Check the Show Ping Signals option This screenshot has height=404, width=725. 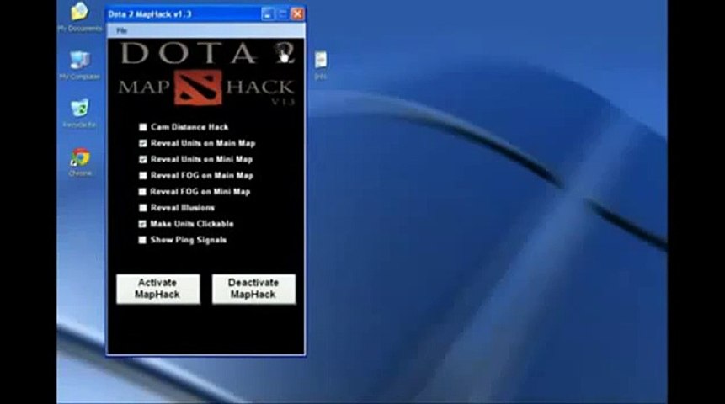(x=142, y=240)
